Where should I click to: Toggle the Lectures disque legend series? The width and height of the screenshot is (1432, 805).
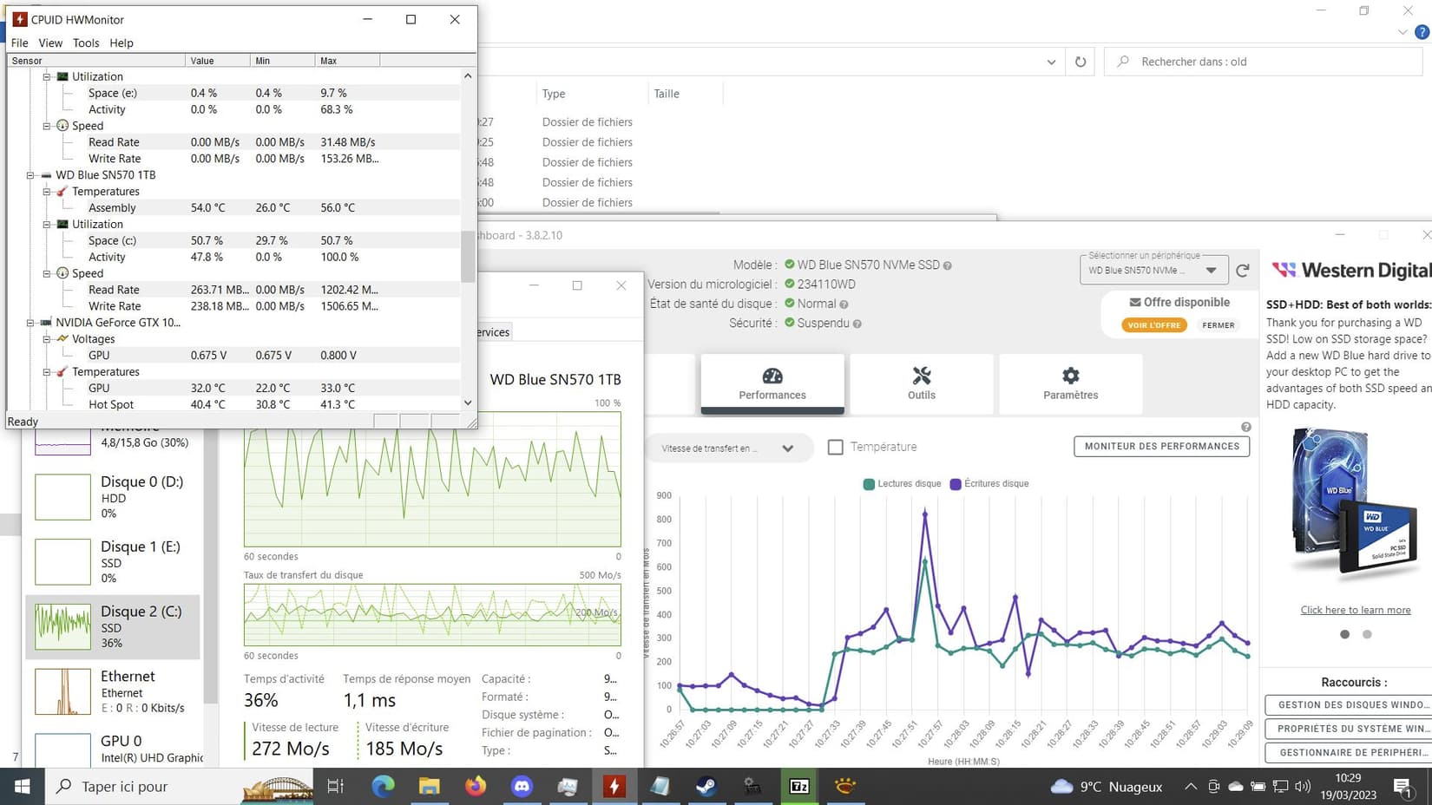click(x=902, y=484)
